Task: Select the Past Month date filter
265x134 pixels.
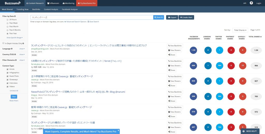Action: pyautogui.click(x=8, y=27)
